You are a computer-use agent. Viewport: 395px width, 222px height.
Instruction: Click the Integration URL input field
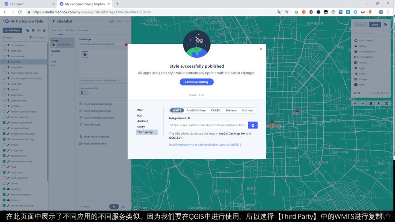[207, 125]
